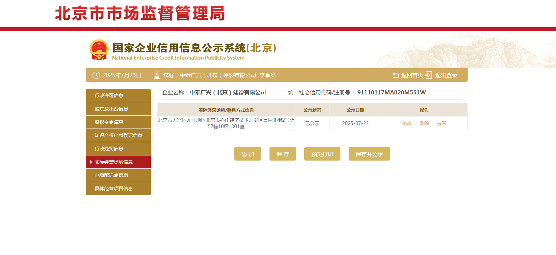
Task: Click the user profile icon beside 您好
Action: (x=157, y=75)
